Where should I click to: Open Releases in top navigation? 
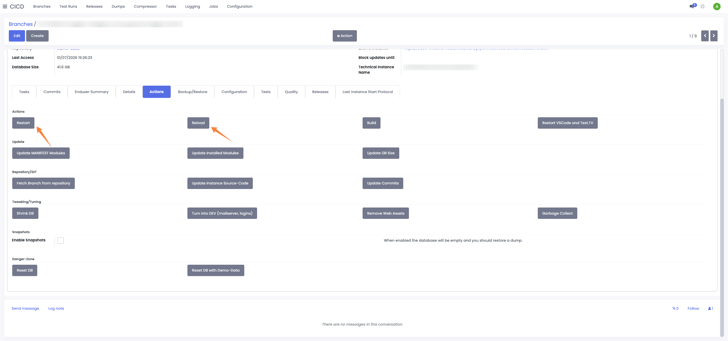94,6
